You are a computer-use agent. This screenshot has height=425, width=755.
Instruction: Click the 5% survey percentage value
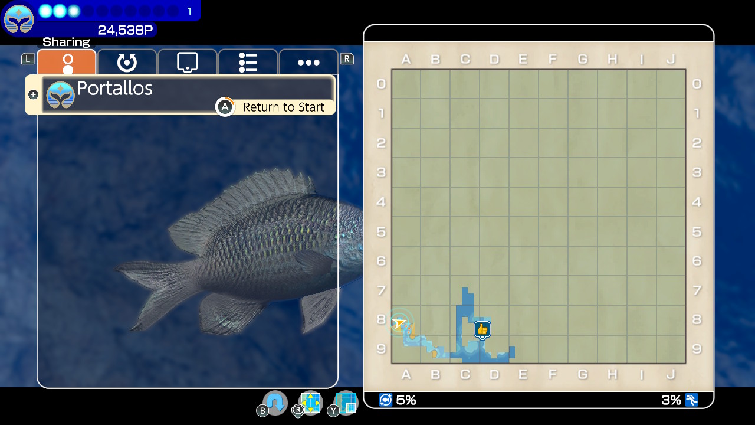click(406, 400)
